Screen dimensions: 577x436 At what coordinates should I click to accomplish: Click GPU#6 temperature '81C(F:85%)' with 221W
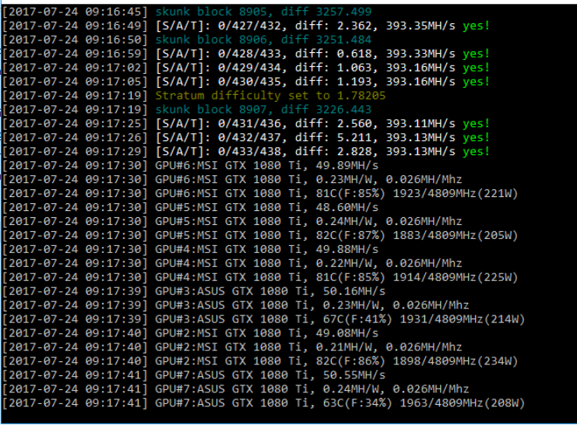(x=350, y=194)
